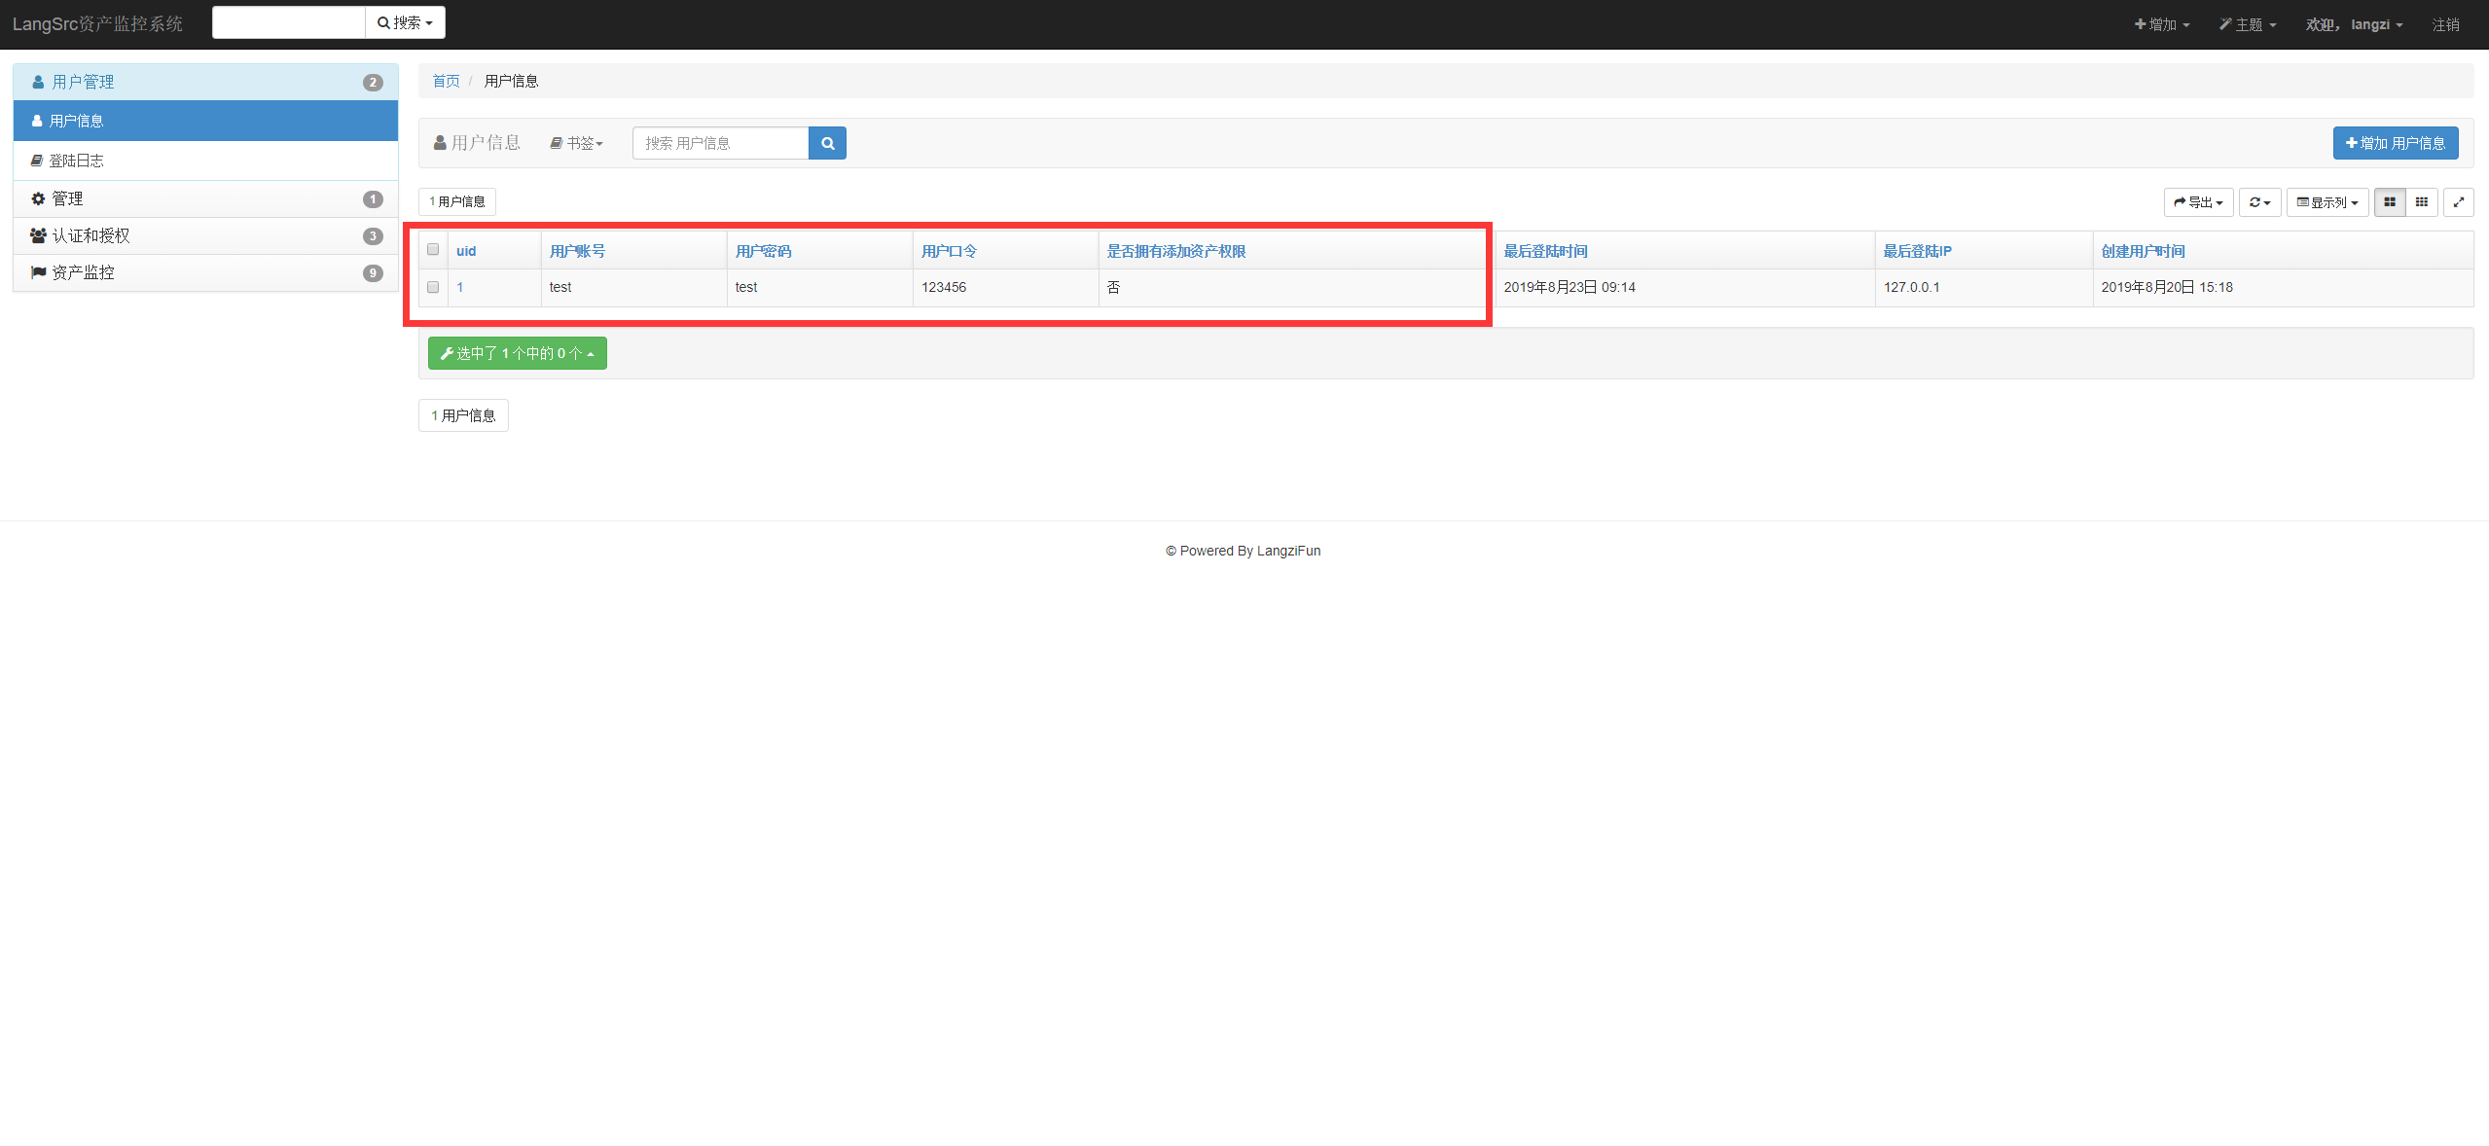Check the select-all checkbox in table header
The image size is (2489, 1146).
[x=433, y=250]
